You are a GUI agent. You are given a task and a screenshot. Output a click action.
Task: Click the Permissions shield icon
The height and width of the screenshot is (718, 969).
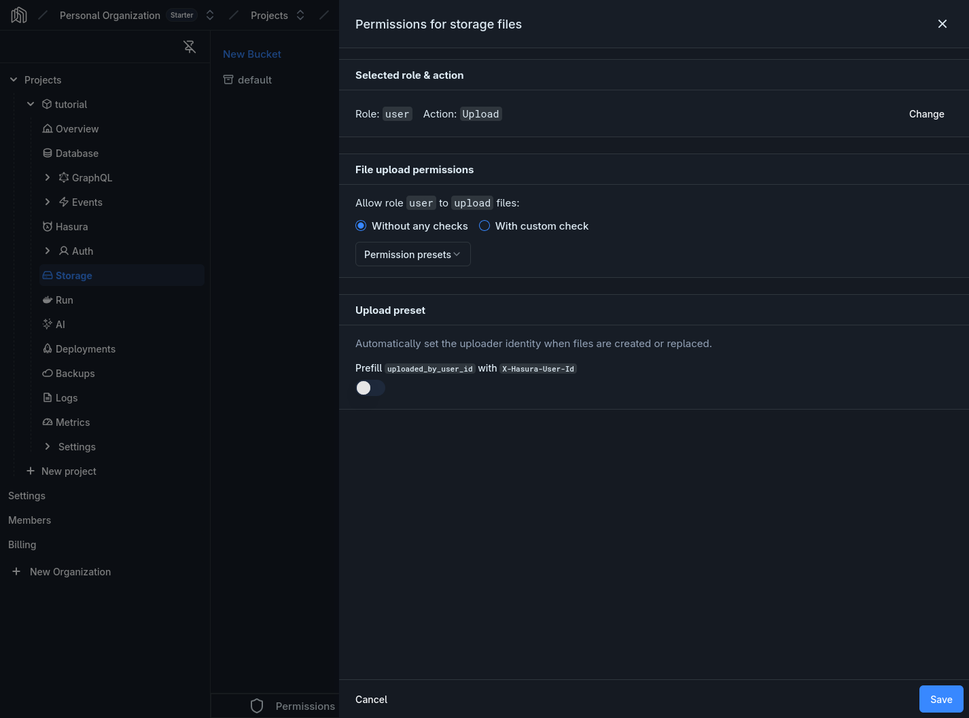(x=257, y=706)
